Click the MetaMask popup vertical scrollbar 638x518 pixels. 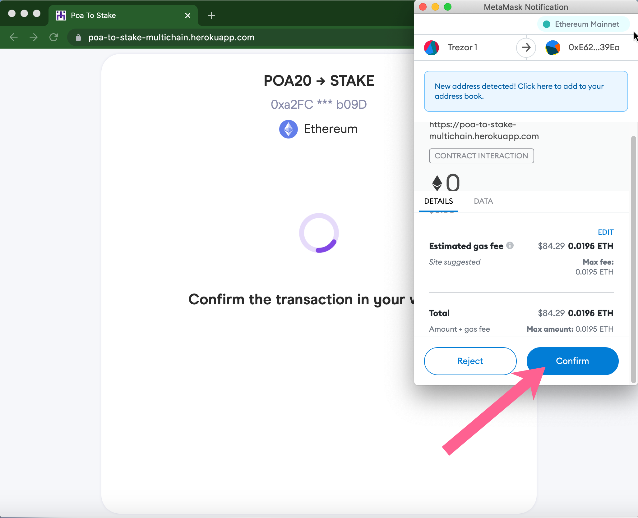tap(633, 259)
